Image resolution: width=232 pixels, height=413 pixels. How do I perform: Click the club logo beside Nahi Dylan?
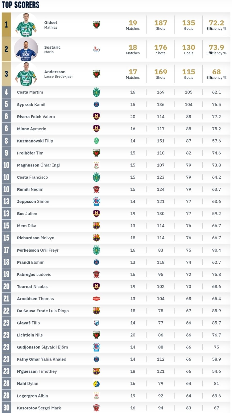pyautogui.click(x=96, y=384)
